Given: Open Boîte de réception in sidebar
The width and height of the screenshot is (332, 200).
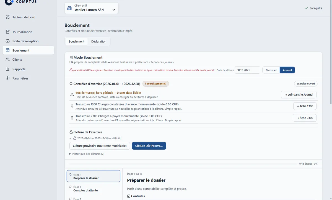Looking at the screenshot, I should [x=28, y=41].
